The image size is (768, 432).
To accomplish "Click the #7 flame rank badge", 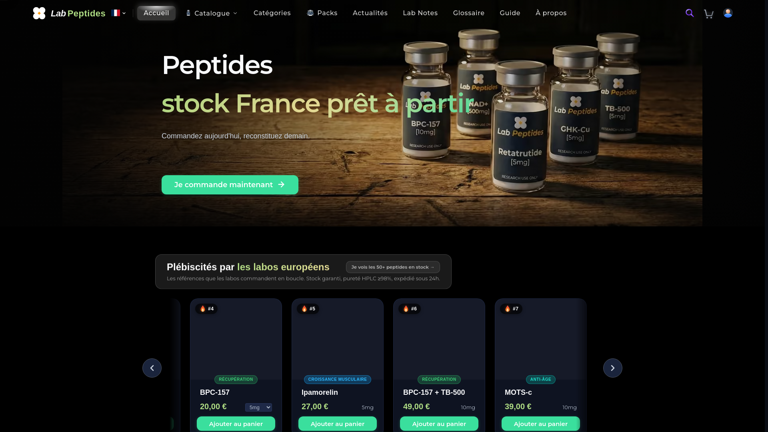I will click(511, 309).
